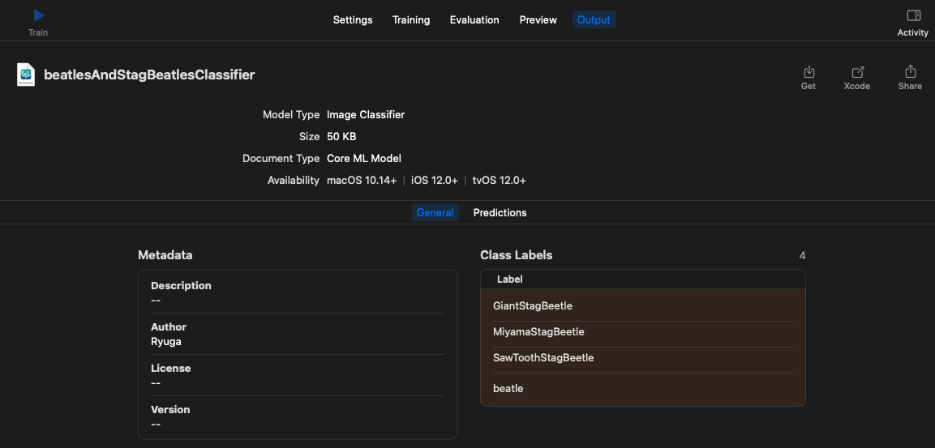Viewport: 935px width, 448px height.
Task: Select the GiantStagBeetle class label row
Action: point(643,305)
